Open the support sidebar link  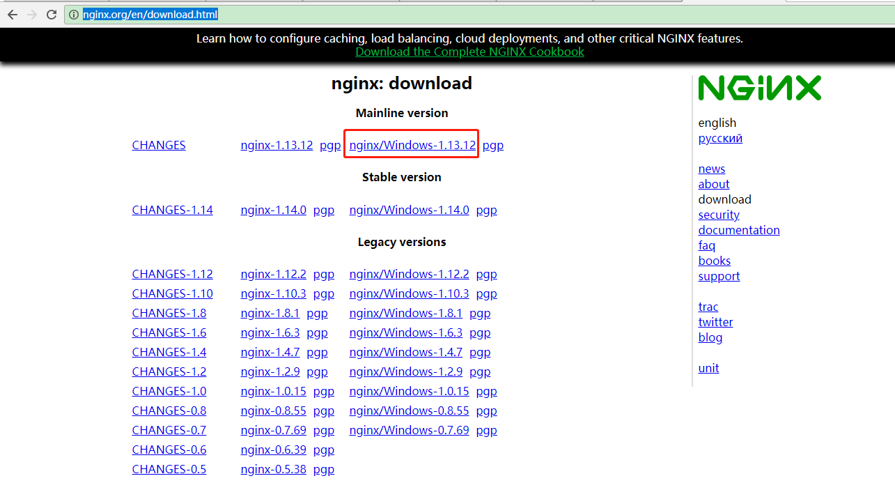719,276
